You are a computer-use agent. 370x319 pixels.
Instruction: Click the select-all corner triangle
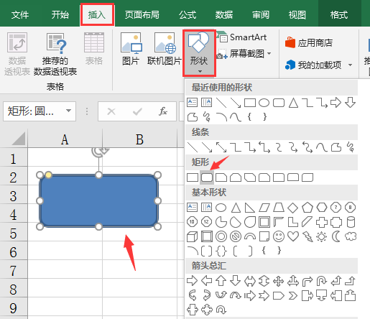(x=19, y=139)
